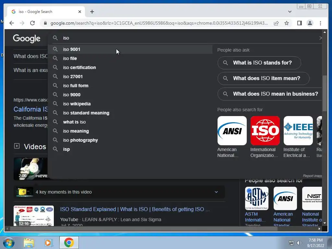Select the isp suggestion

(x=130, y=149)
